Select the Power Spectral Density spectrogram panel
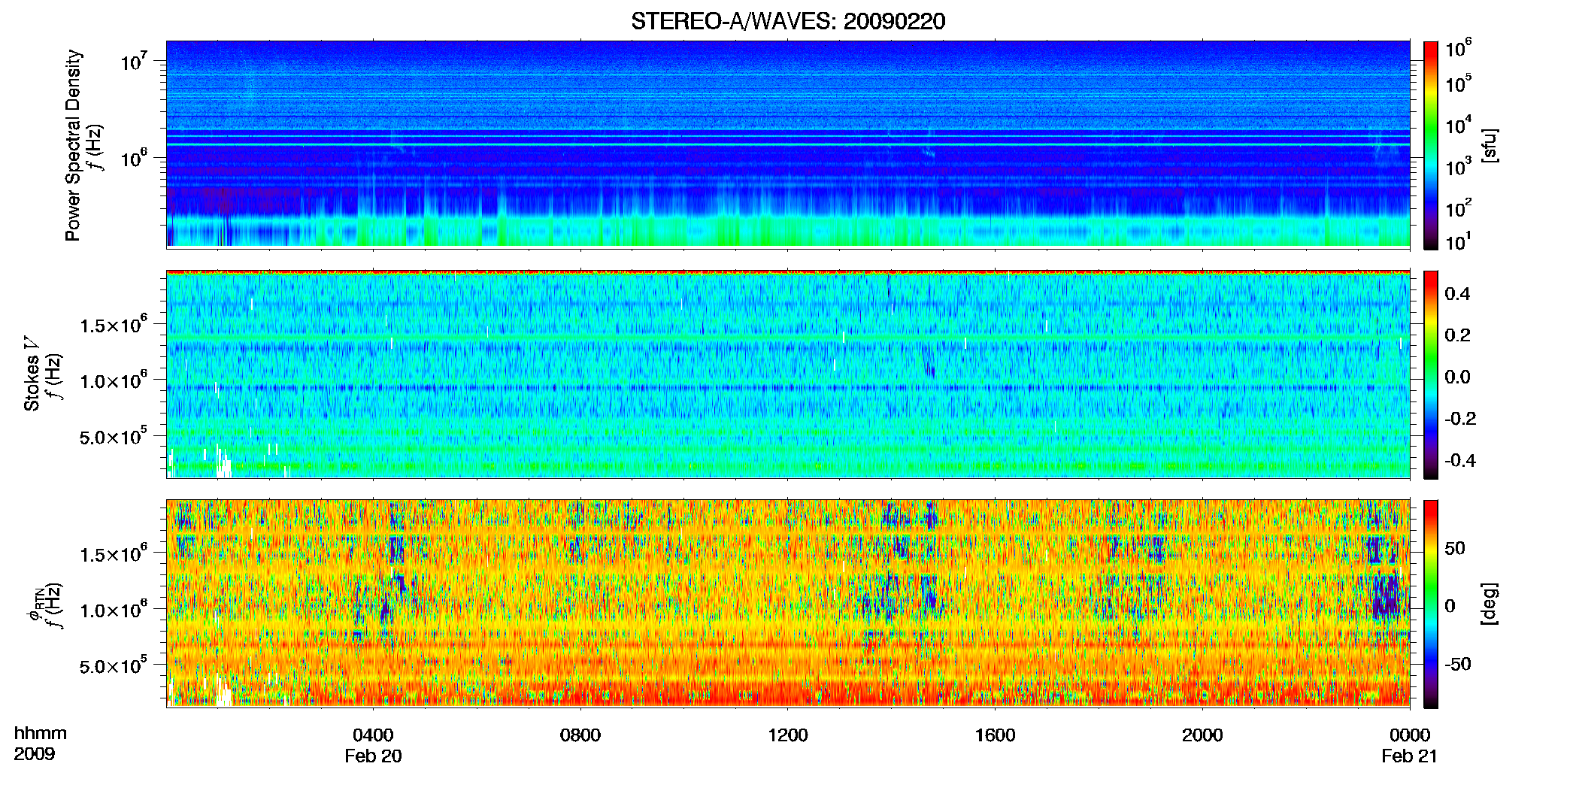 788,144
